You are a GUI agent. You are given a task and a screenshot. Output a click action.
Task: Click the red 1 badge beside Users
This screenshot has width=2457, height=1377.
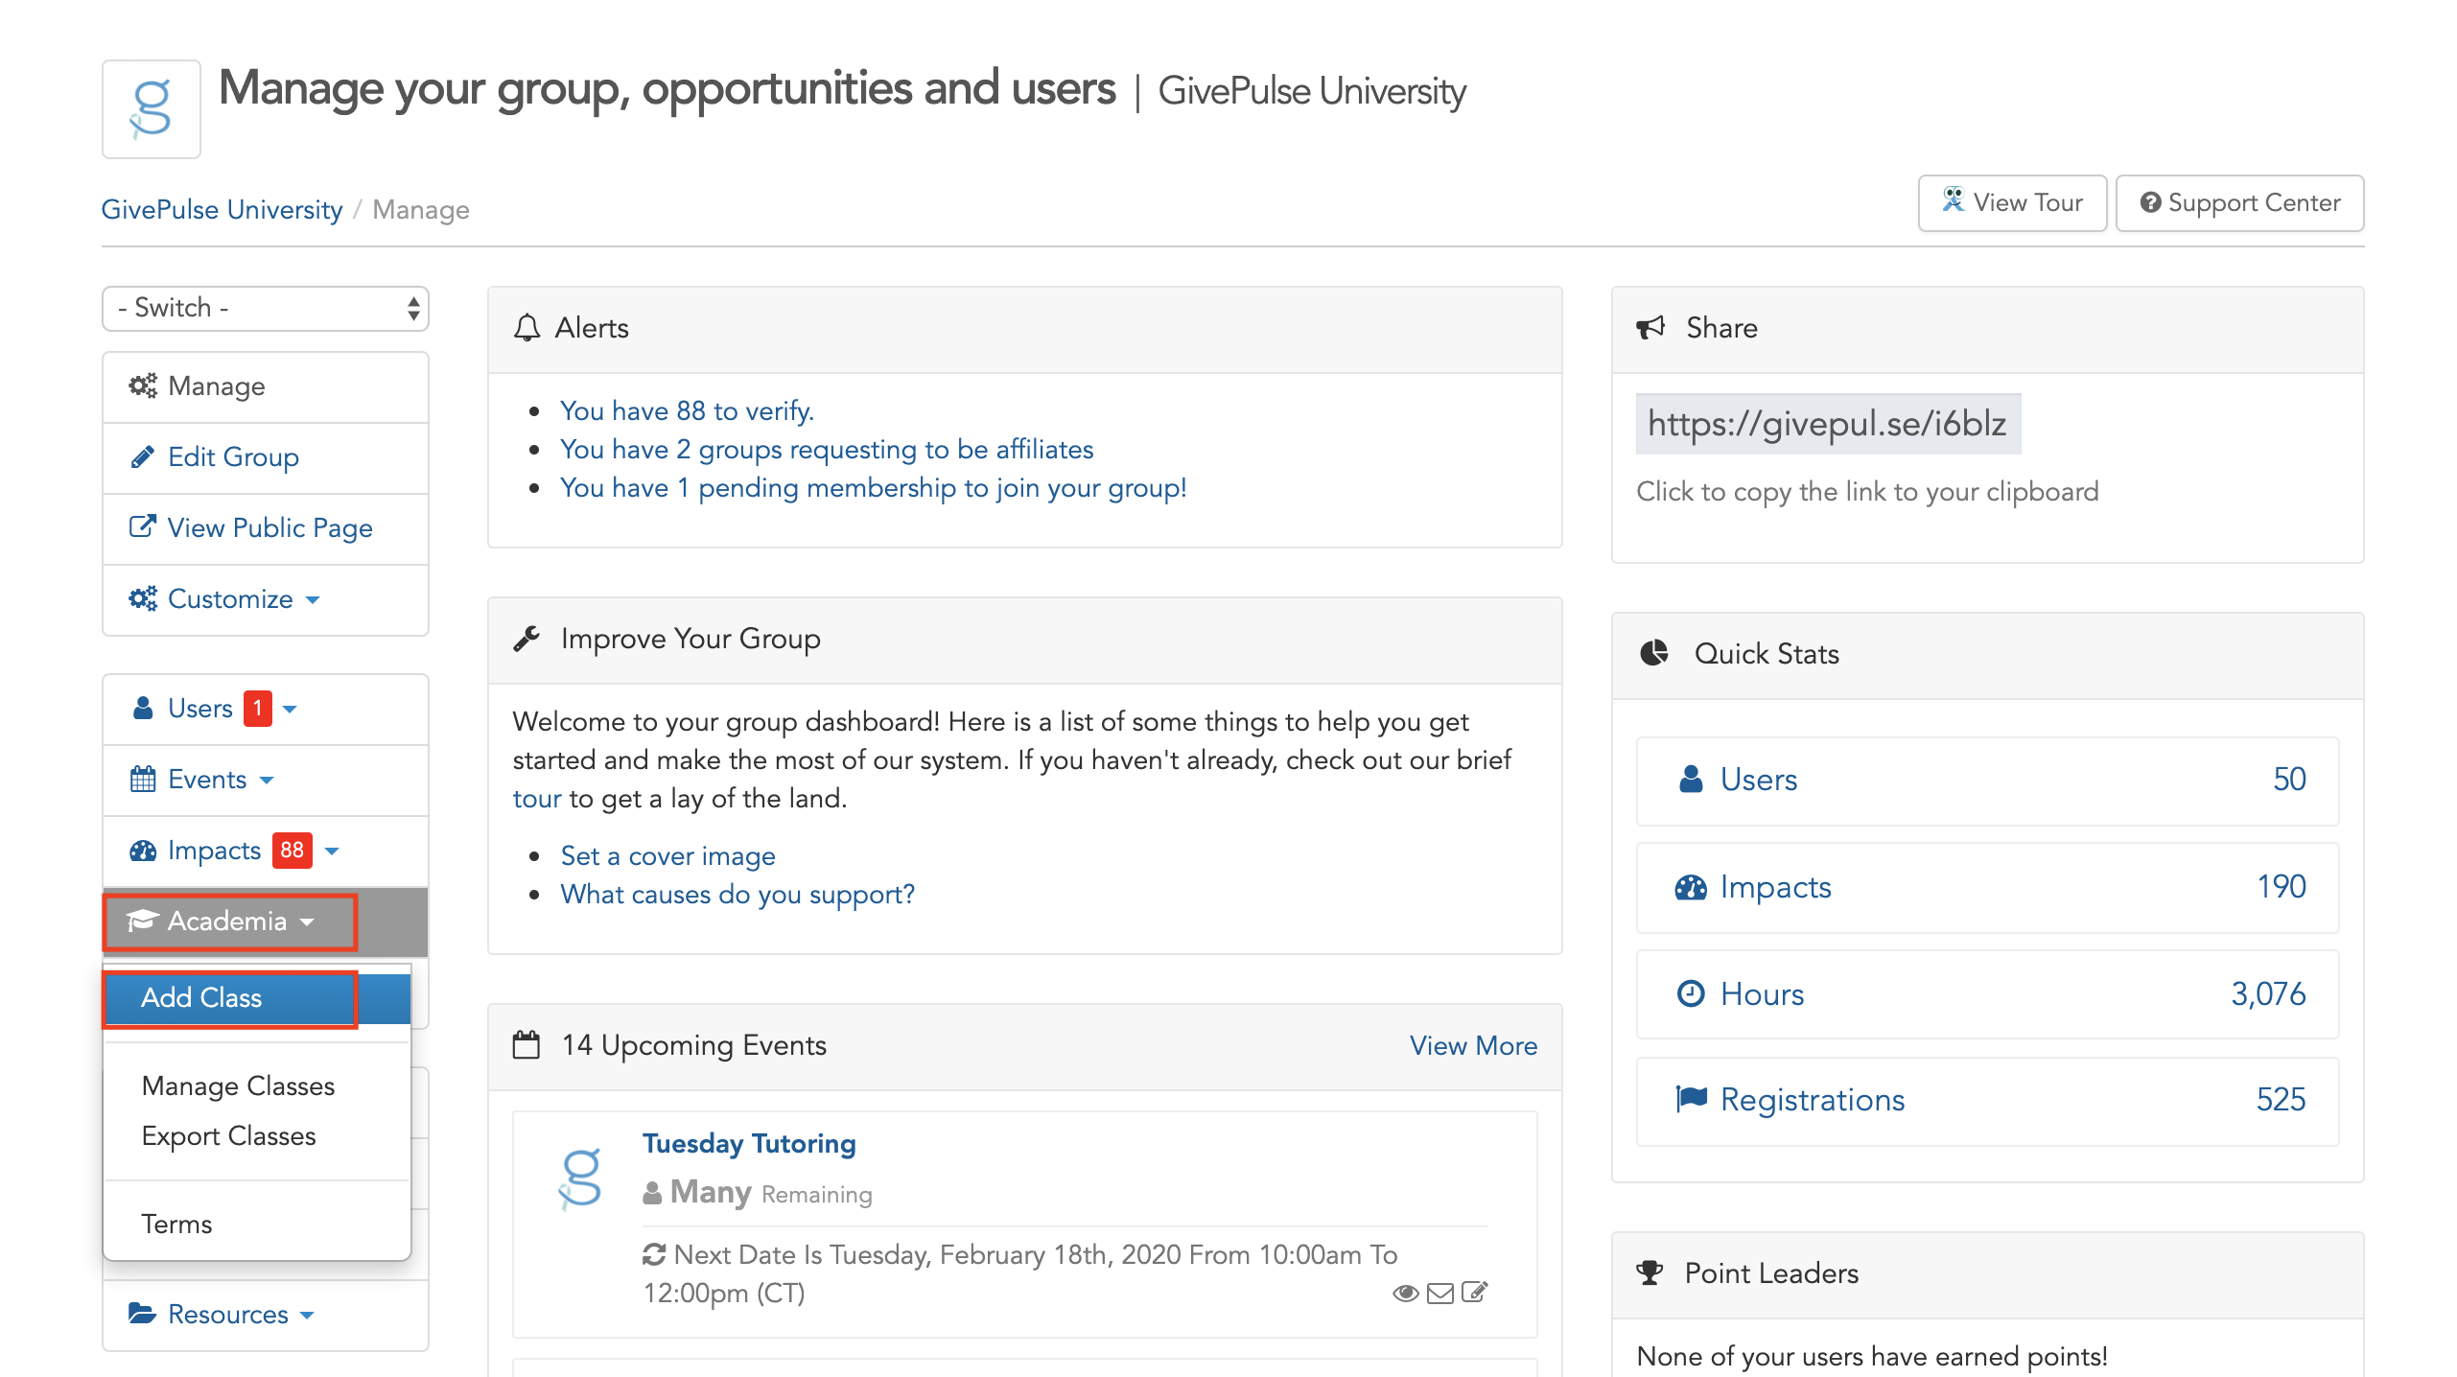coord(257,708)
